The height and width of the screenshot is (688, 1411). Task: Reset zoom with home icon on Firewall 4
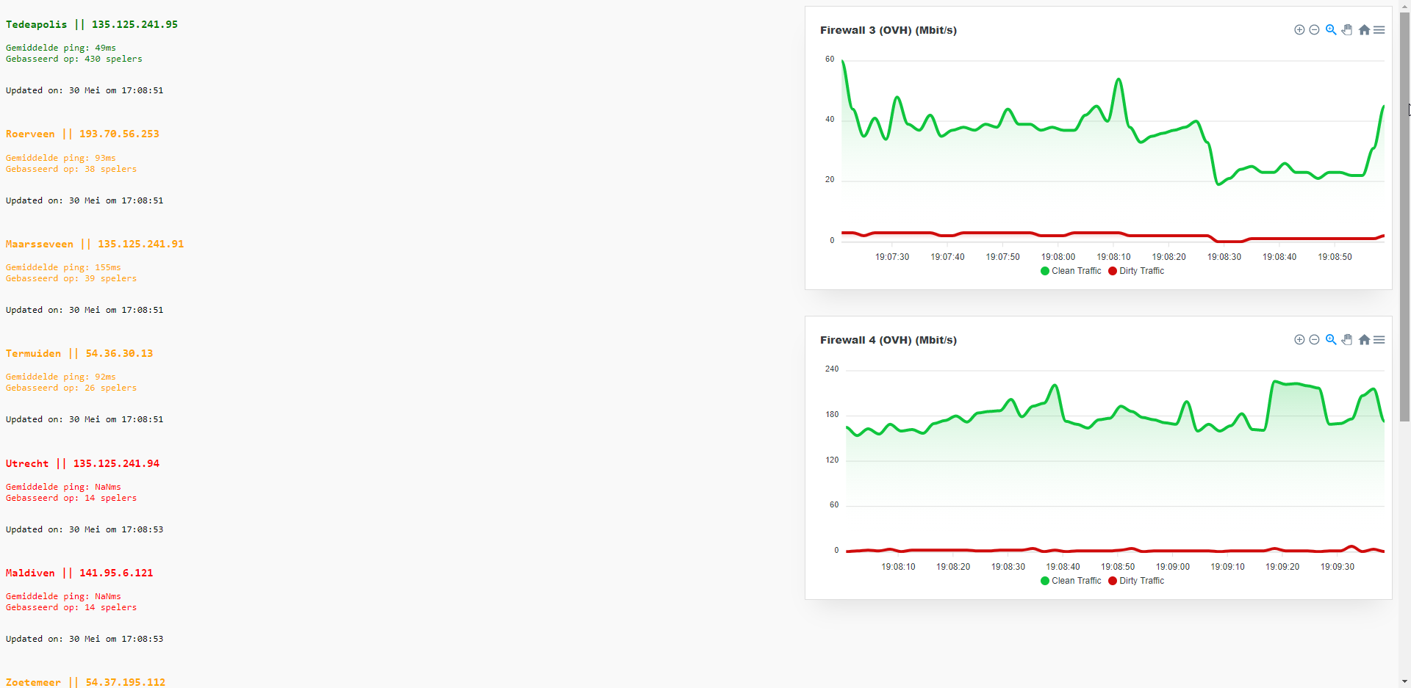point(1364,340)
